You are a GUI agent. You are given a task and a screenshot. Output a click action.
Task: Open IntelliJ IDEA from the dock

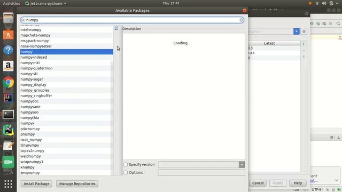(x=9, y=98)
